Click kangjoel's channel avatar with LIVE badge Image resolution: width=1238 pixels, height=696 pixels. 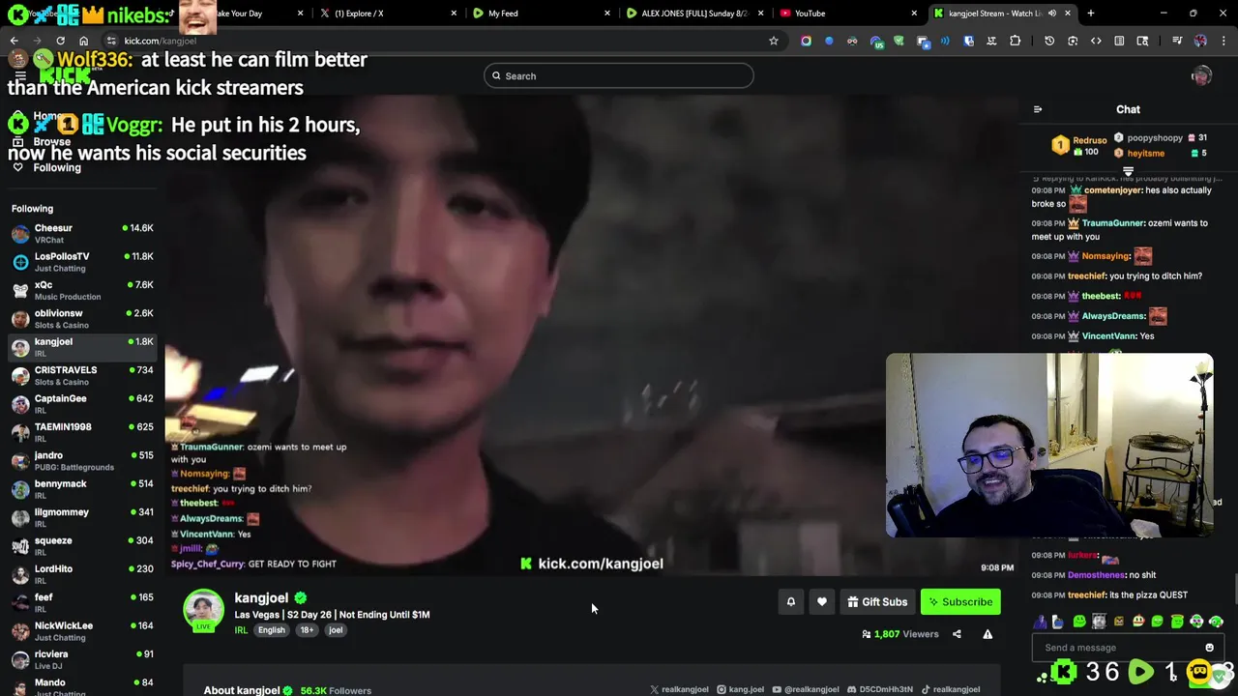203,610
